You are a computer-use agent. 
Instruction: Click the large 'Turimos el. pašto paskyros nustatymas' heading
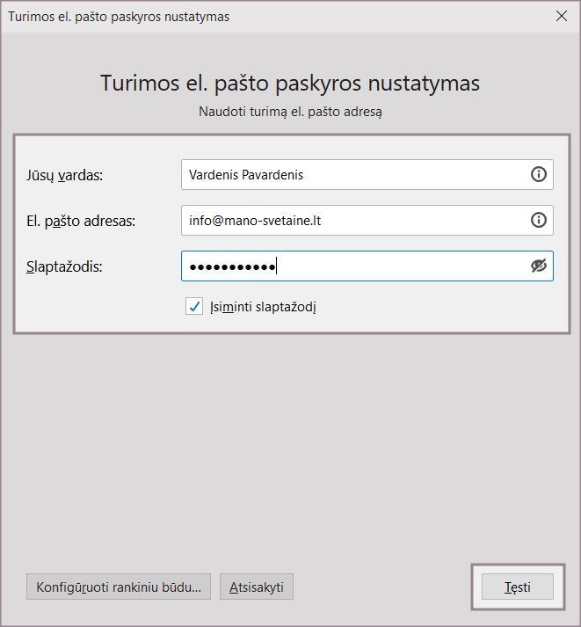[x=290, y=84]
